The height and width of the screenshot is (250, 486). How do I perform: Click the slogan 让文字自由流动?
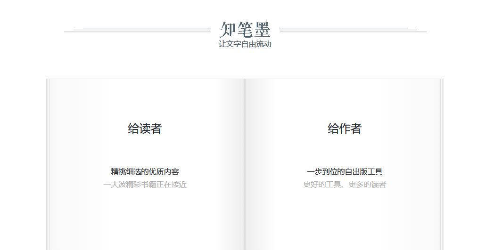(245, 44)
